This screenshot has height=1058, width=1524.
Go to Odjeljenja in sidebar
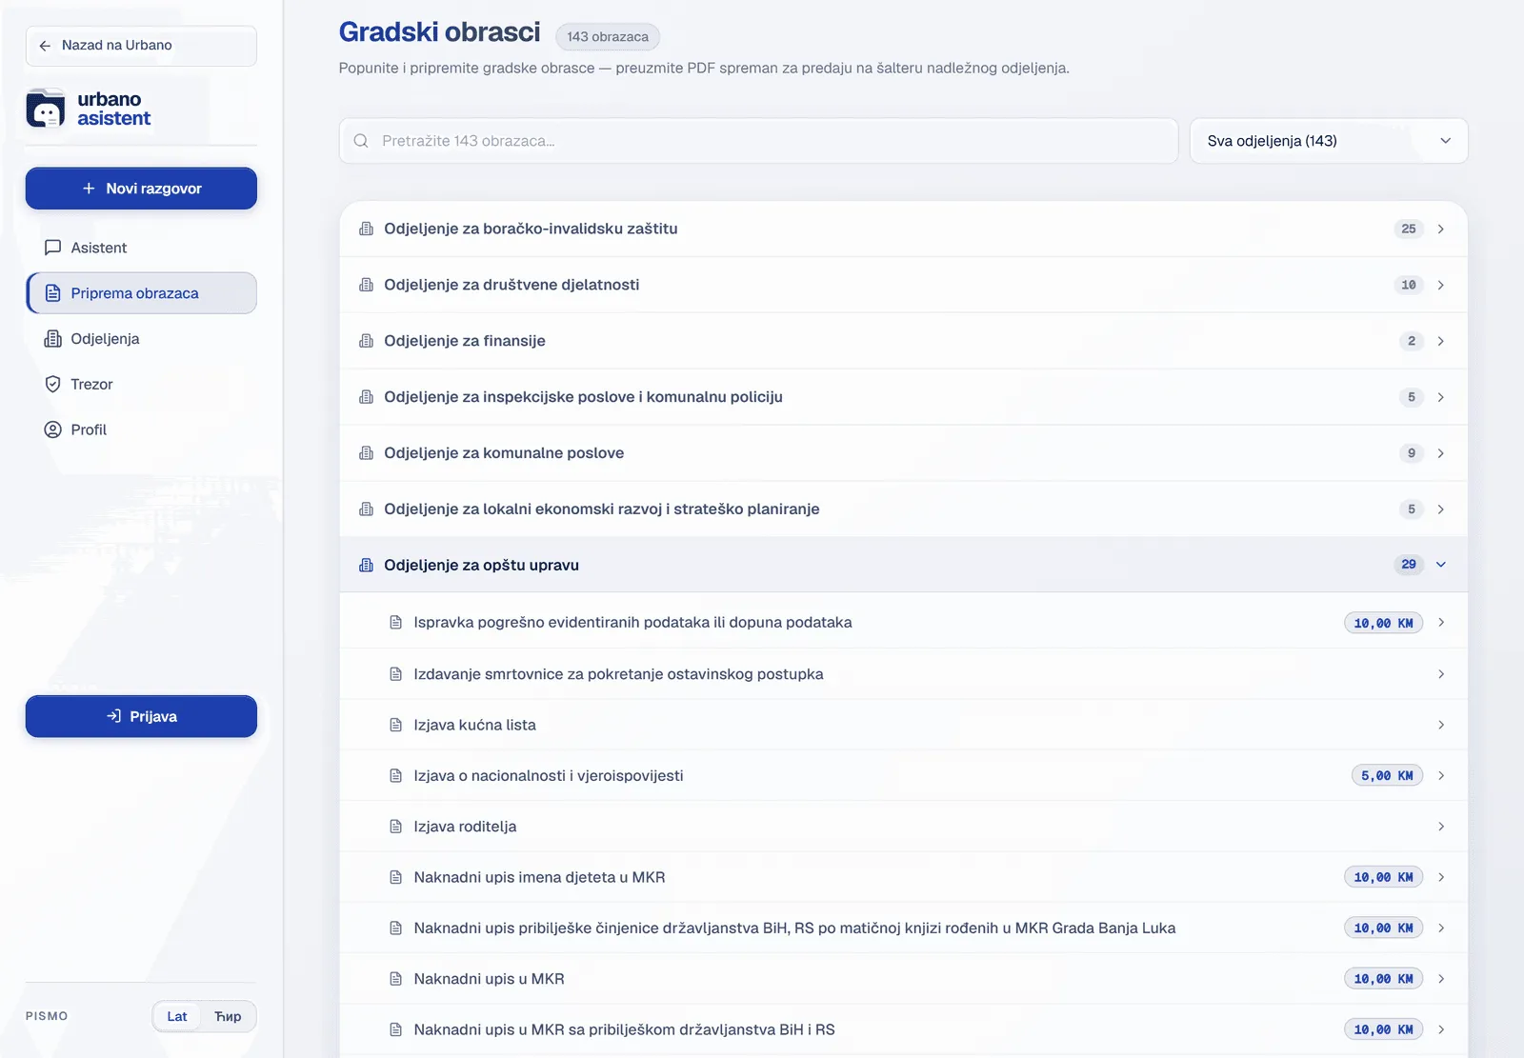pos(141,339)
